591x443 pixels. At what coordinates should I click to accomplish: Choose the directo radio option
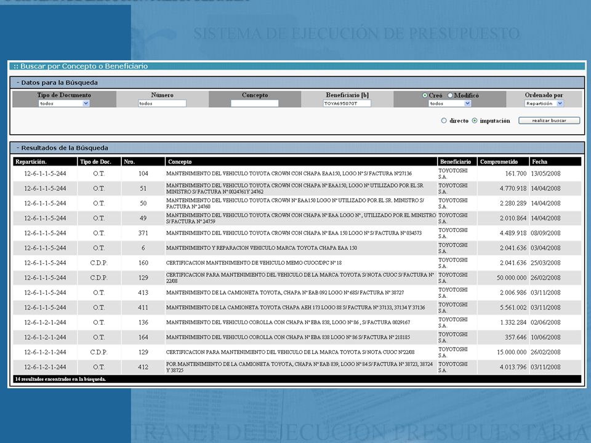pyautogui.click(x=444, y=121)
